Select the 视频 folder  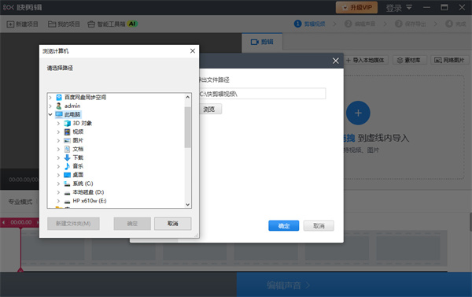(78, 132)
